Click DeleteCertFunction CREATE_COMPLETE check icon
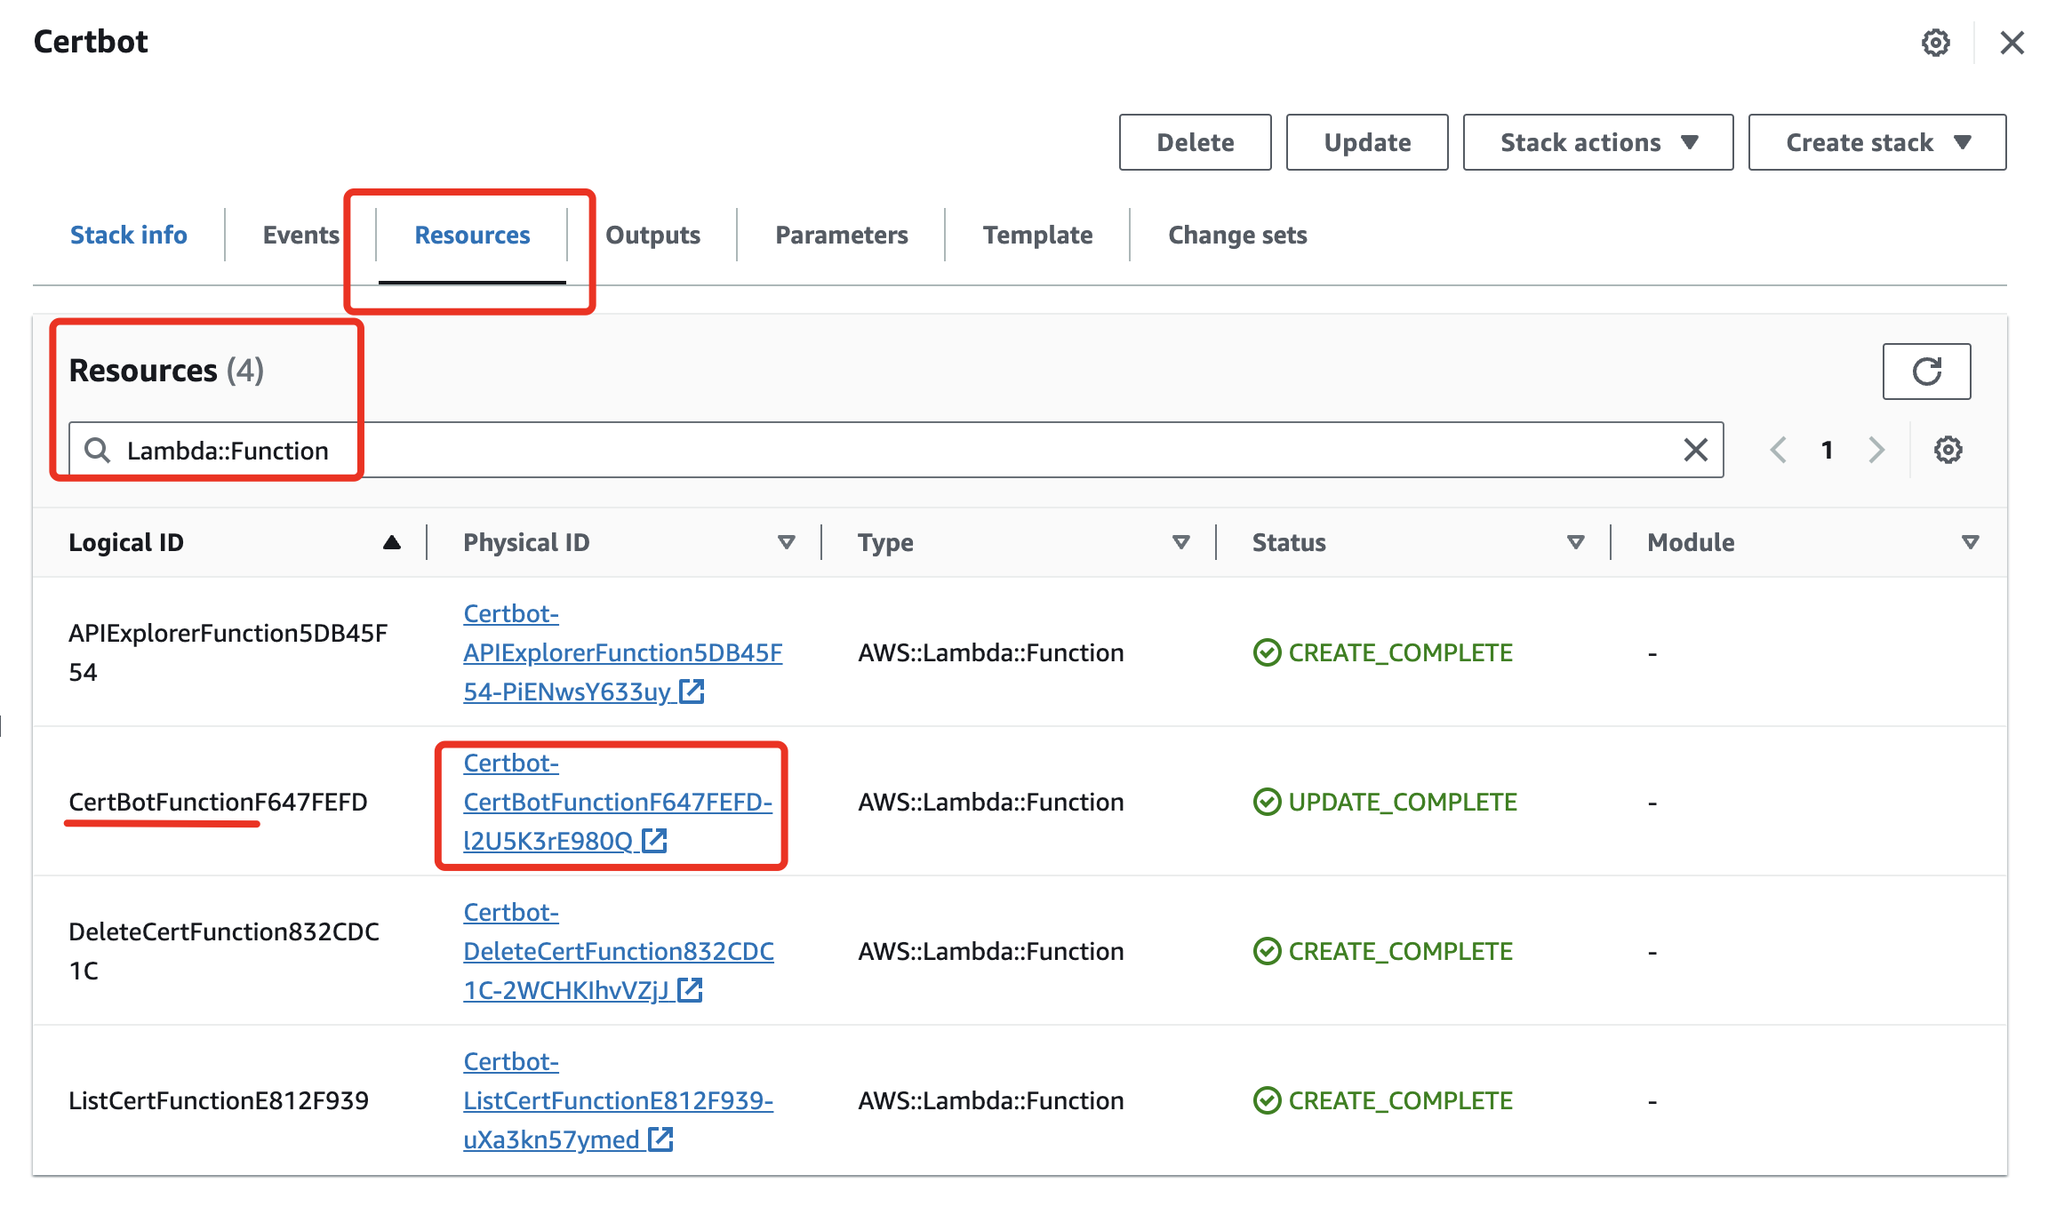 (x=1267, y=951)
